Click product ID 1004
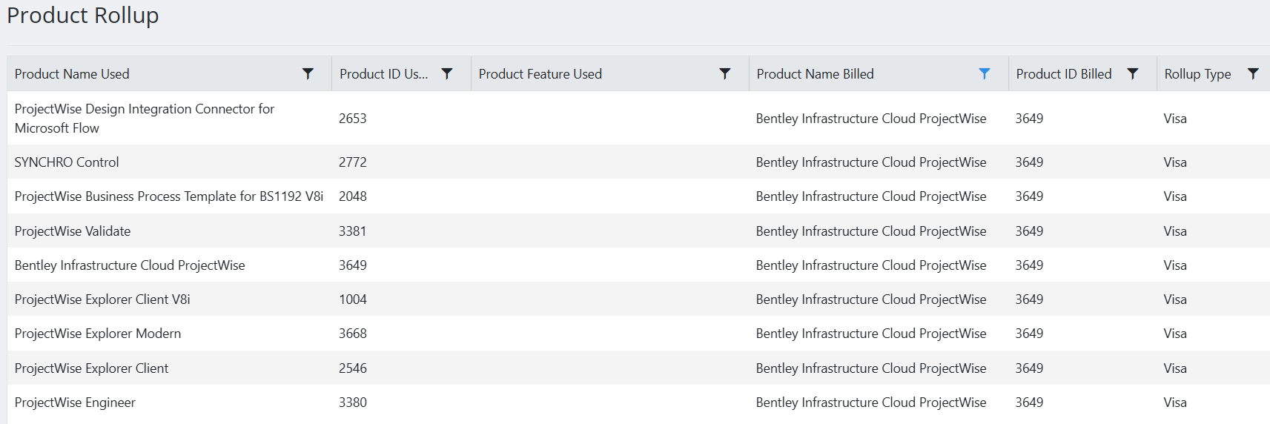 pyautogui.click(x=353, y=299)
